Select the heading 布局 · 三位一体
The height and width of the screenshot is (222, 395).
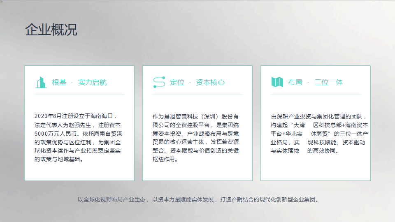click(x=316, y=82)
